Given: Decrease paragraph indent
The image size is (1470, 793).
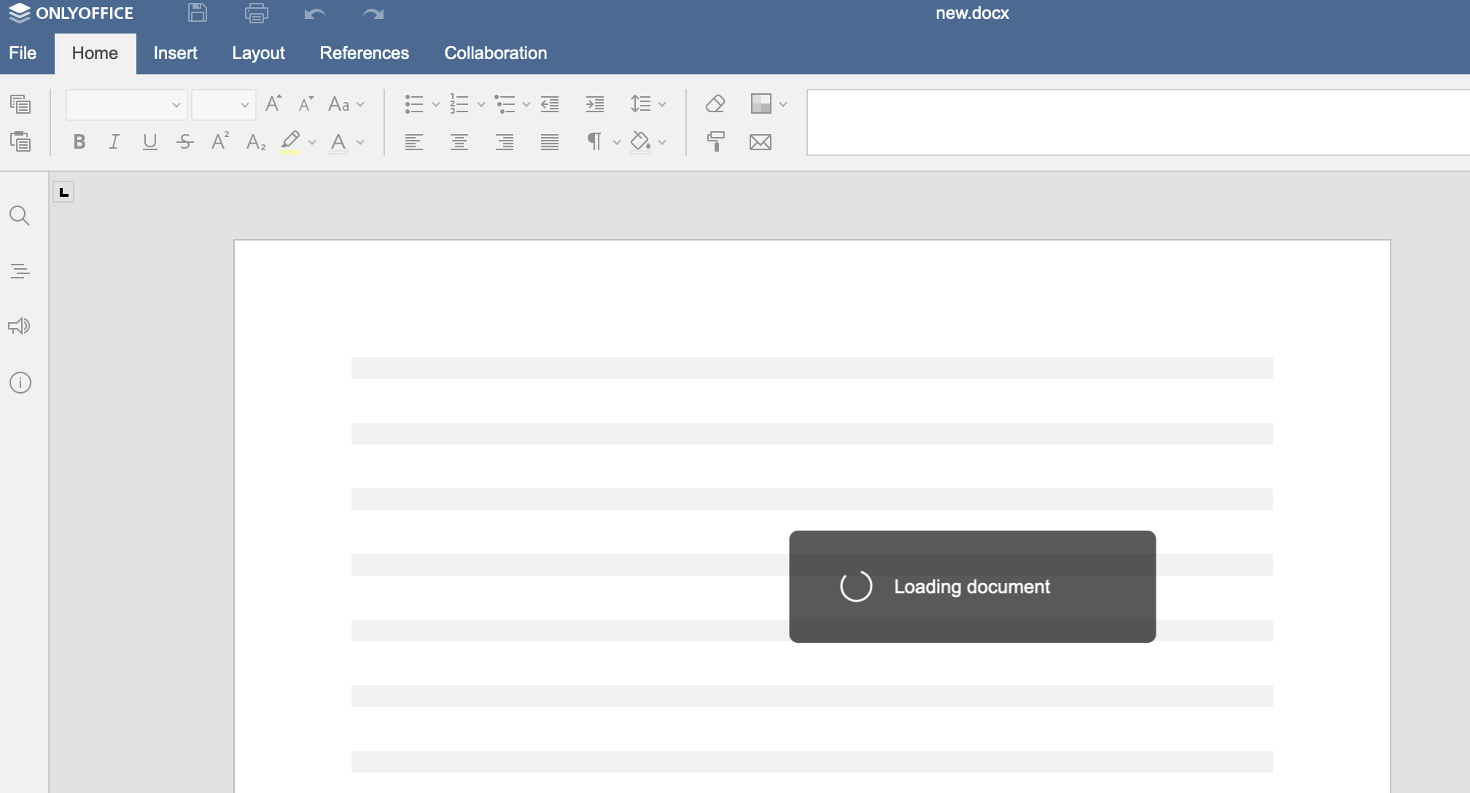Looking at the screenshot, I should pos(550,104).
